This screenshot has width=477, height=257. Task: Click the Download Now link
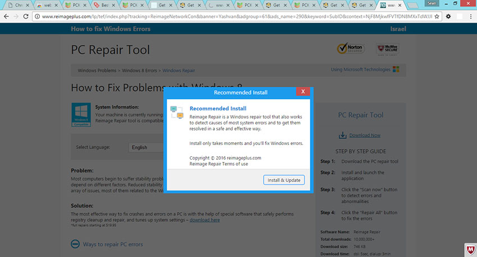365,135
